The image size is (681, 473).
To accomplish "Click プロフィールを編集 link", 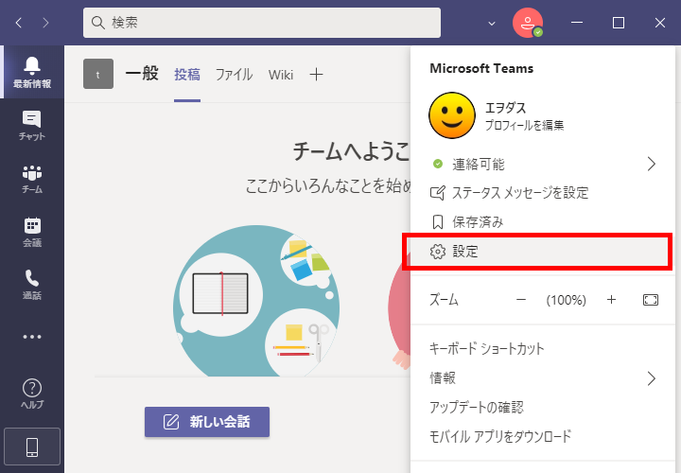I will click(524, 126).
